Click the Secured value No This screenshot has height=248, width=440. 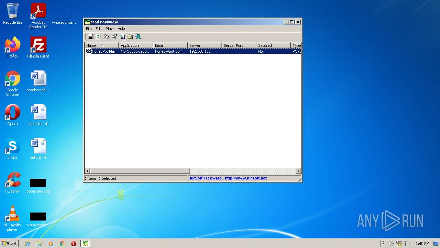coord(261,51)
